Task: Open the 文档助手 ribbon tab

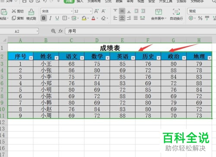Action: 197,1
